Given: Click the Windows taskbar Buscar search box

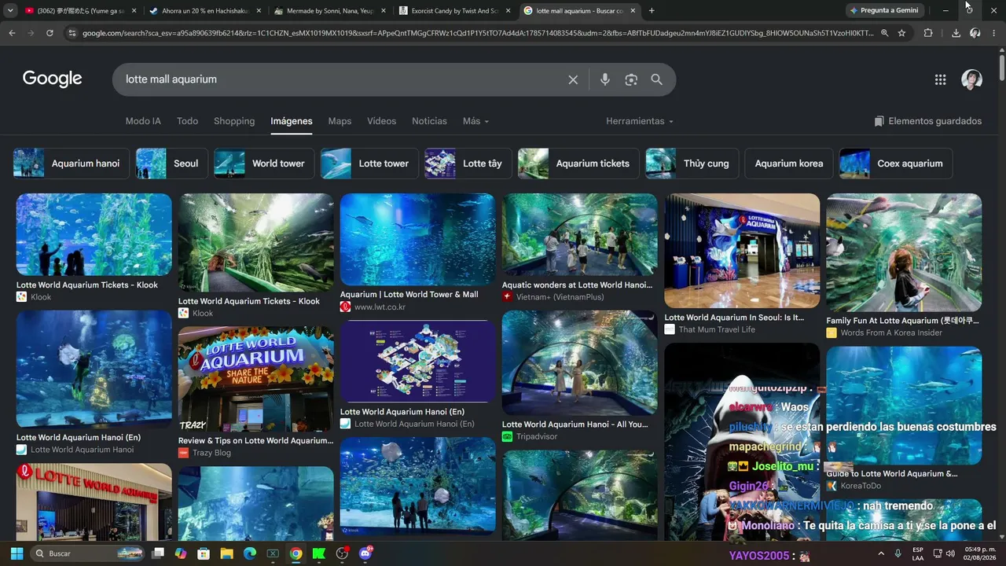Looking at the screenshot, I should tap(87, 553).
